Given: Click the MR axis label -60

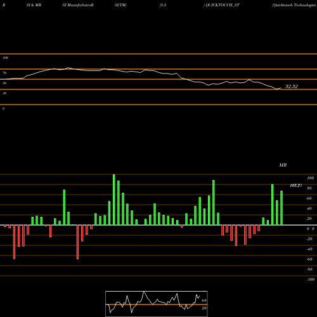Looking at the screenshot, I should pyautogui.click(x=309, y=259).
